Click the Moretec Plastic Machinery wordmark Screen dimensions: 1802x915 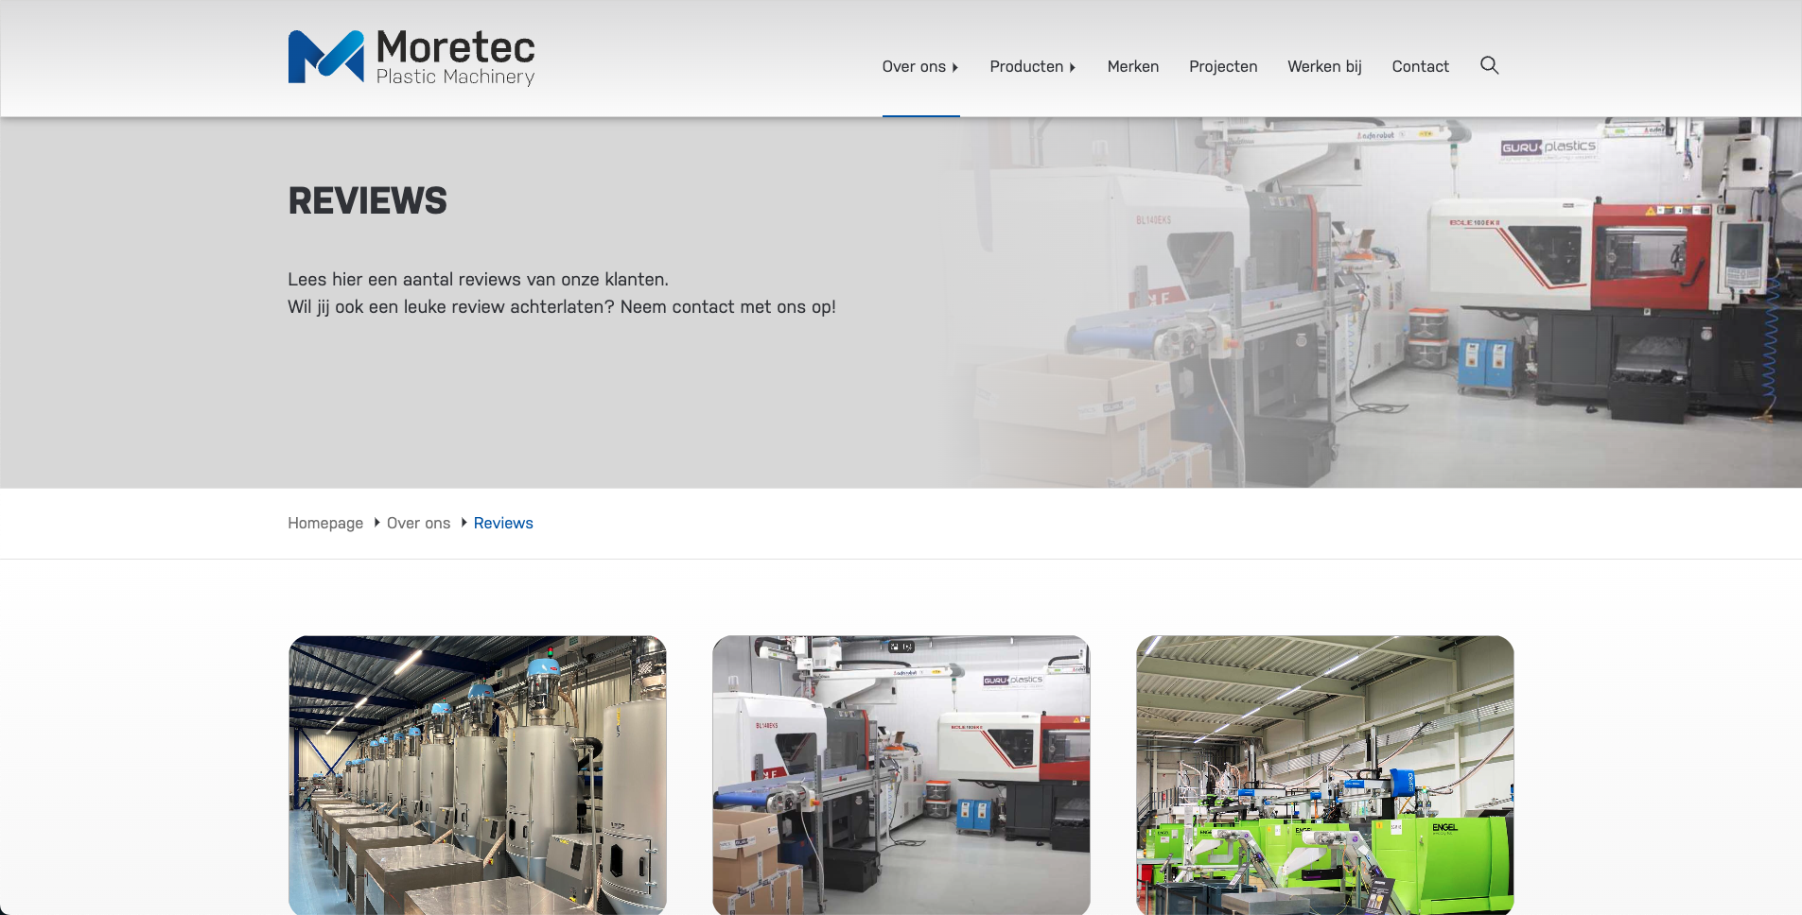(455, 57)
